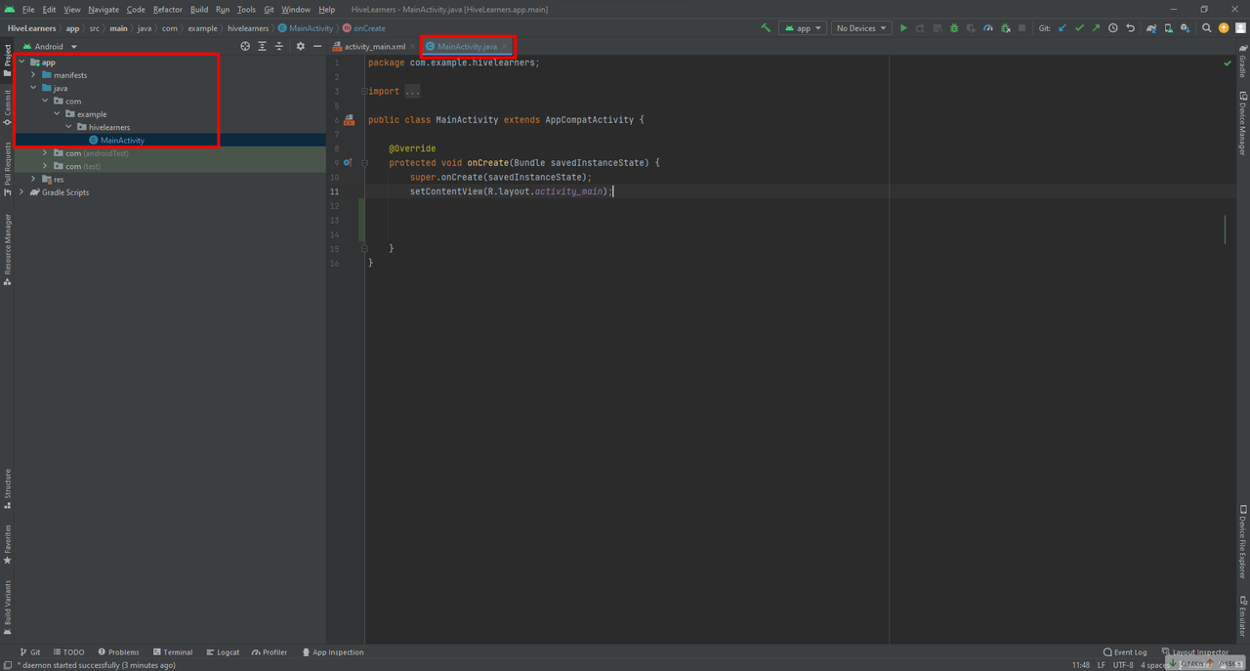This screenshot has width=1250, height=671.
Task: Open SDK Manager icon in toolbar
Action: pyautogui.click(x=1185, y=28)
